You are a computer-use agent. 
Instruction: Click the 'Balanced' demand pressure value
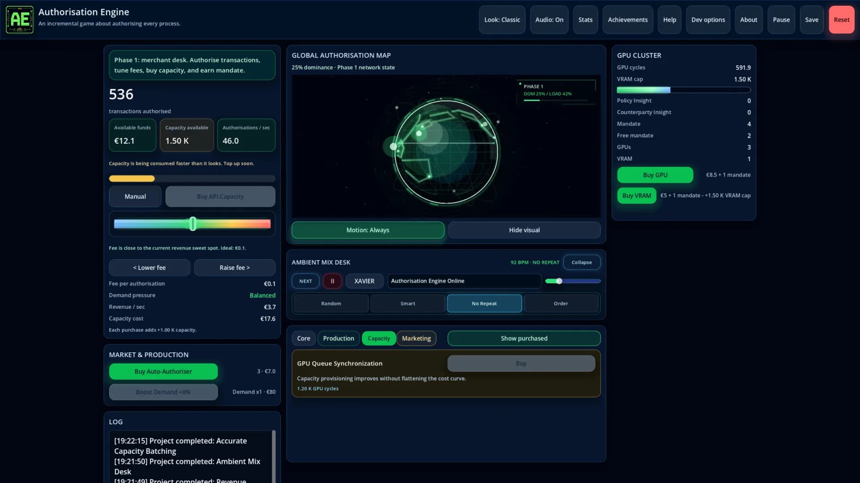point(262,295)
